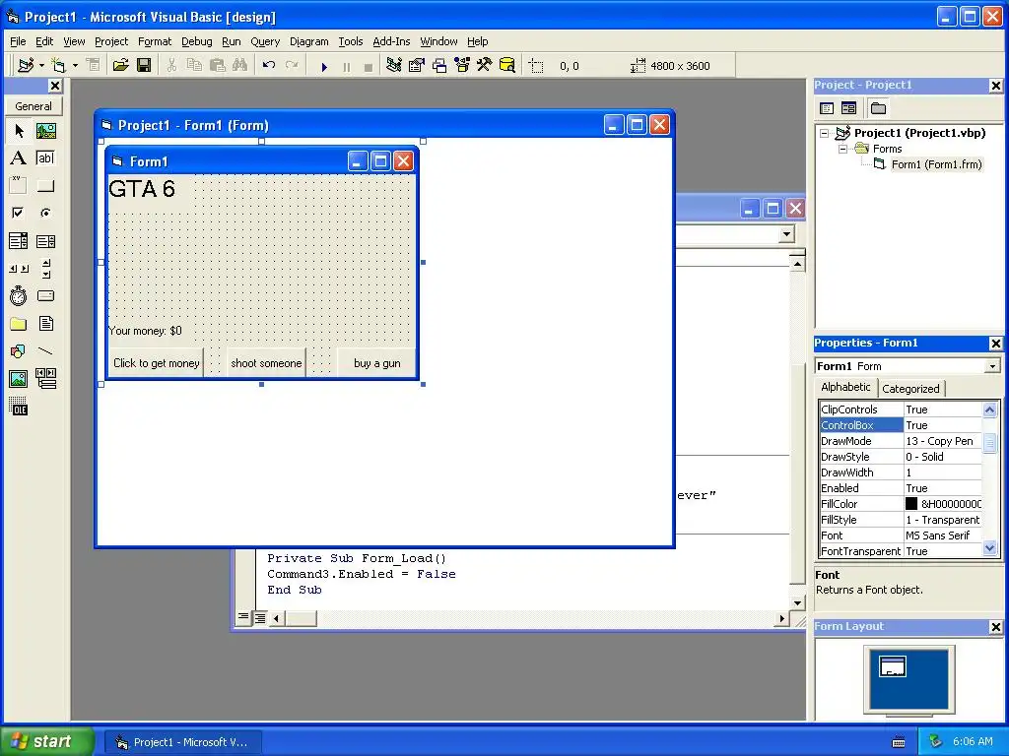Switch to the Categorized properties tab

[x=910, y=388]
